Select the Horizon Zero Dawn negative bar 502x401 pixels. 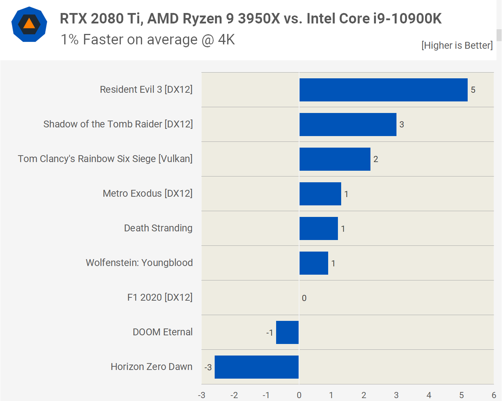[x=257, y=367]
